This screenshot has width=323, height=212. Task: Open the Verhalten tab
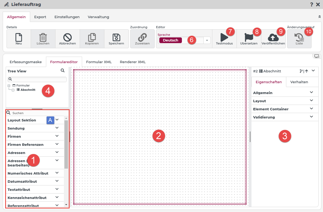[x=299, y=82]
